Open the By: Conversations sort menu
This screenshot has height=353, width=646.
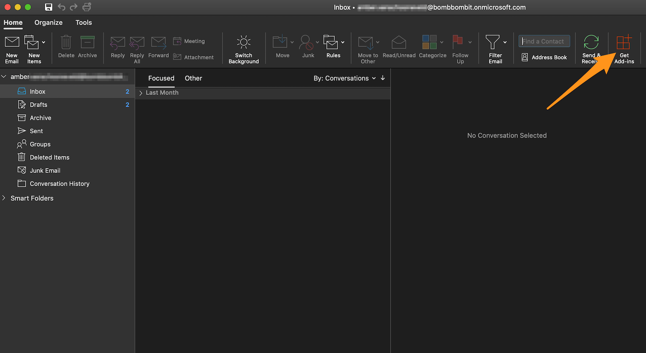pos(344,78)
